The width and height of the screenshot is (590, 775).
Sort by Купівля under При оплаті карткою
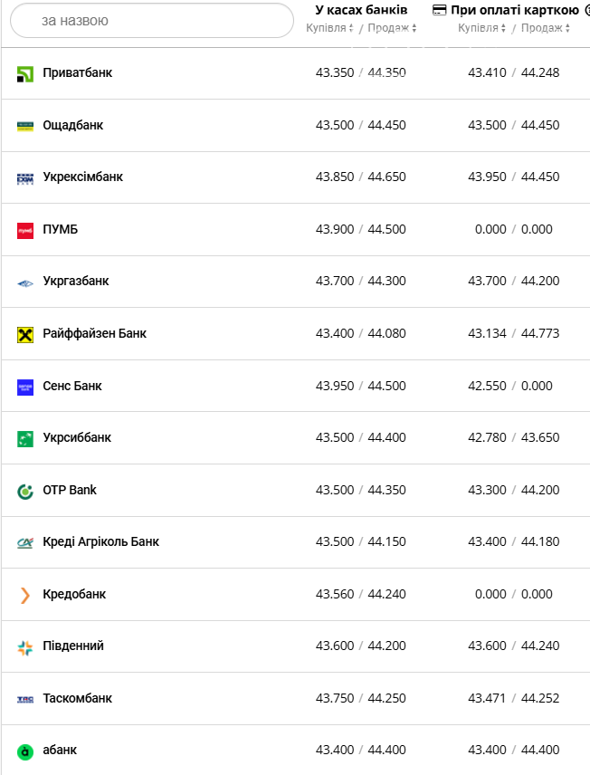(481, 28)
